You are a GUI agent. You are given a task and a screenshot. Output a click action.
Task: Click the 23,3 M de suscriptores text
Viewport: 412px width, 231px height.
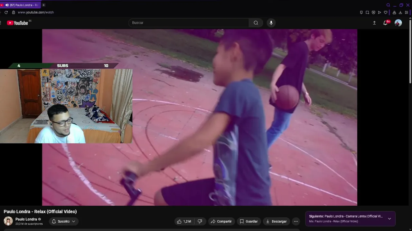pos(29,224)
